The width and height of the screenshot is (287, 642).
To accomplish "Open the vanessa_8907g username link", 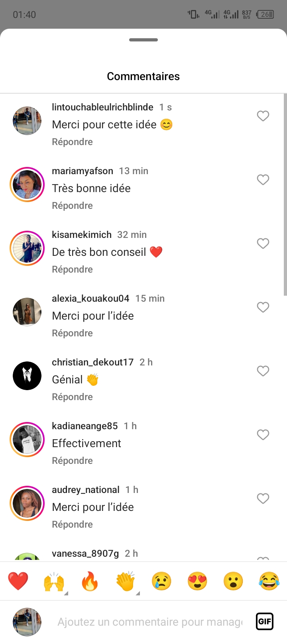I will click(85, 554).
